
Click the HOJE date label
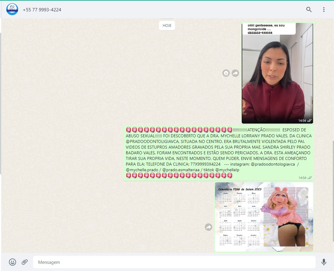click(167, 26)
